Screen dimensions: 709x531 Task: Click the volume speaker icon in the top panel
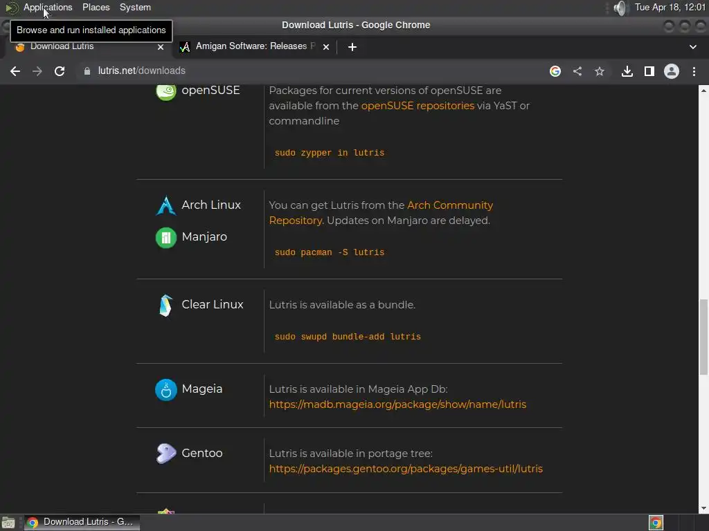coord(621,8)
